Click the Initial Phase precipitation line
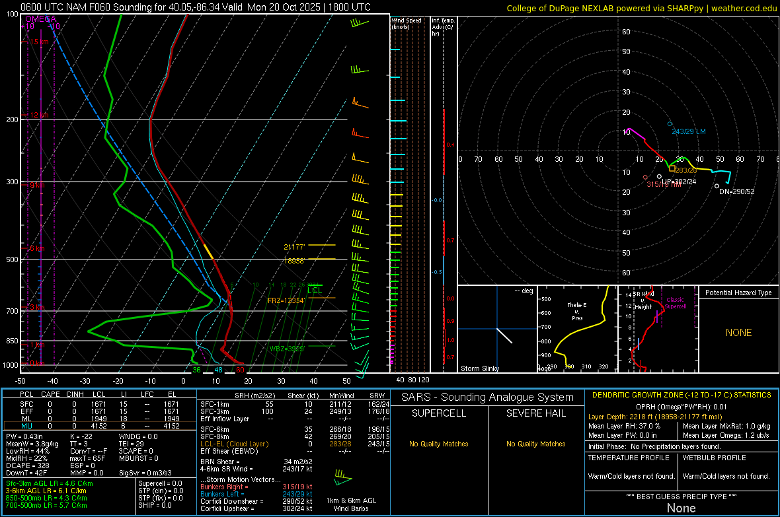The width and height of the screenshot is (780, 517). (654, 446)
